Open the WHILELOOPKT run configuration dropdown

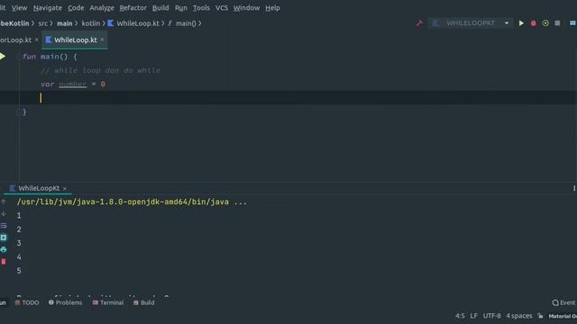(x=471, y=23)
